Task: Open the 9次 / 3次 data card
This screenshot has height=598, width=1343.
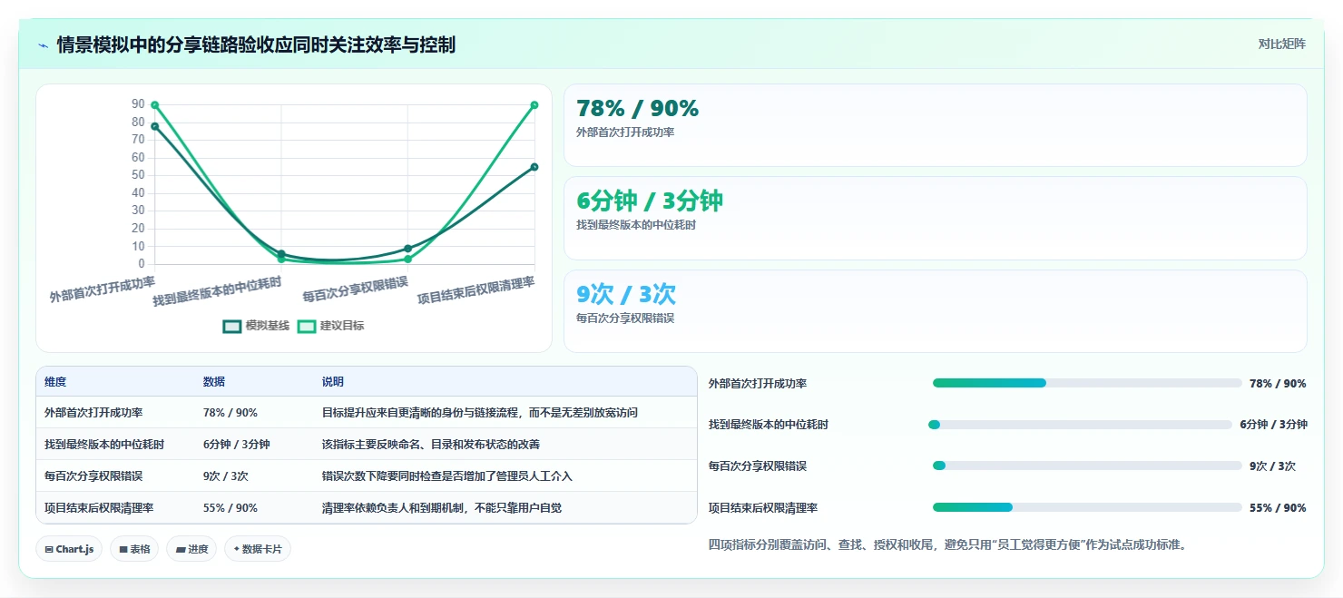Action: [x=936, y=311]
